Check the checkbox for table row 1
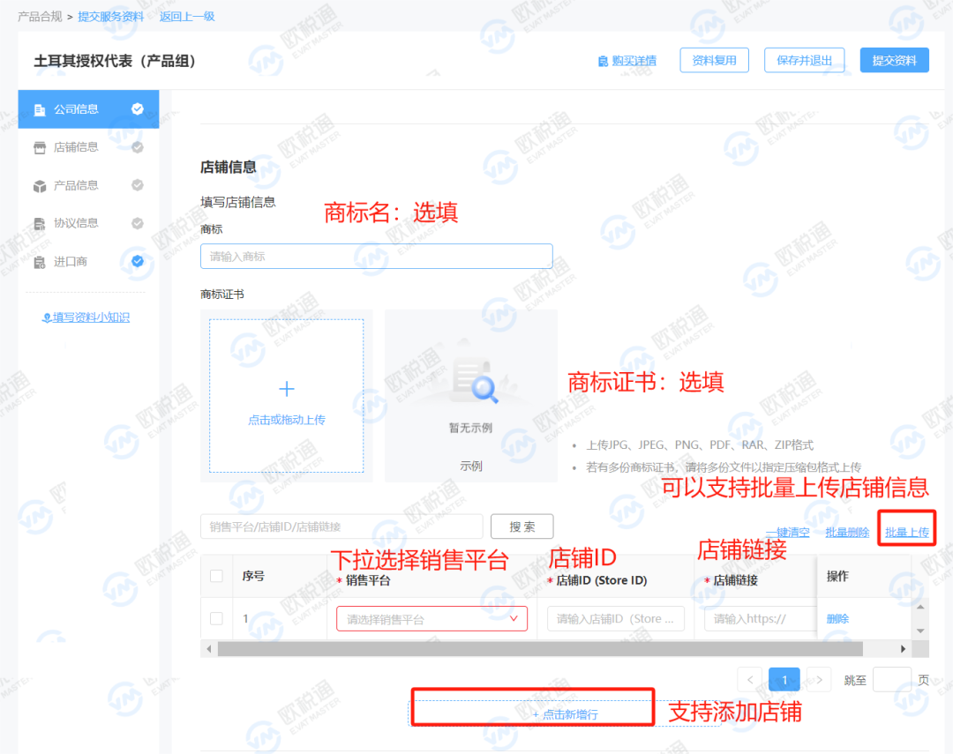The height and width of the screenshot is (754, 953). pyautogui.click(x=216, y=618)
